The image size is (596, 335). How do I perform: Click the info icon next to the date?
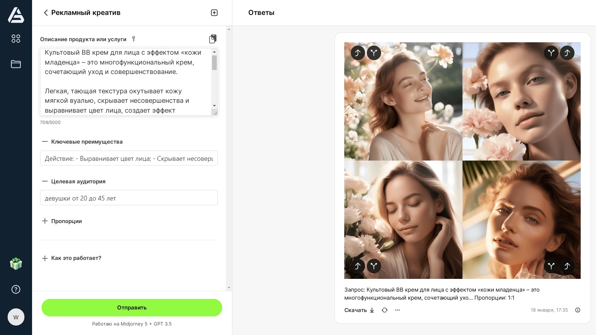coord(578,310)
